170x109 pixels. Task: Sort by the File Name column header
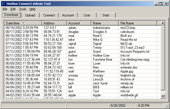138,23
